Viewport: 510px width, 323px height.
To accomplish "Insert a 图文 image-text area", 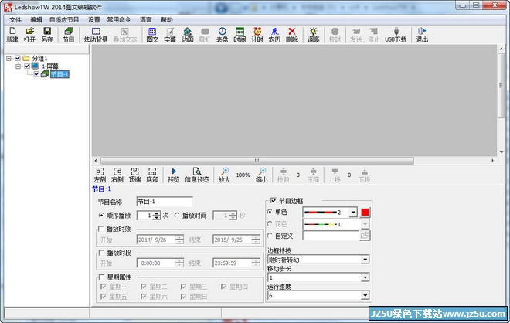I will [x=152, y=35].
